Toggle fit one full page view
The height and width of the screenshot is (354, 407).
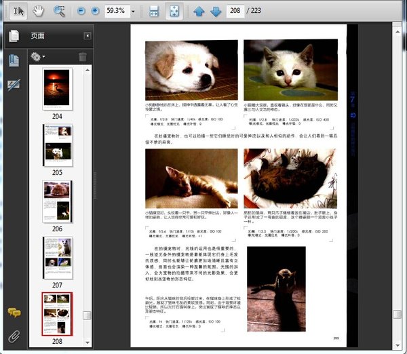173,11
